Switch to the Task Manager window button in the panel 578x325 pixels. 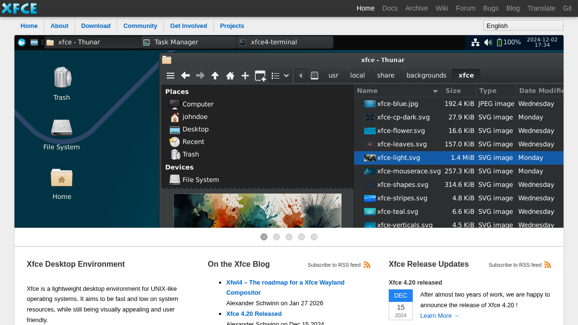tap(189, 42)
